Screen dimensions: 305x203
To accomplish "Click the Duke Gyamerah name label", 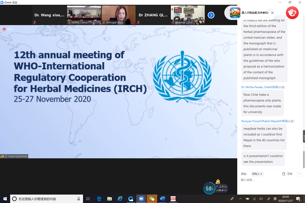I will (x=18, y=156).
